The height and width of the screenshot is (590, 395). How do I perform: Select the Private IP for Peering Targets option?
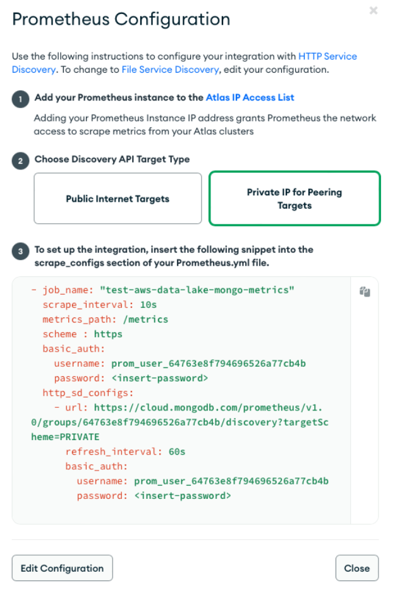tap(295, 197)
